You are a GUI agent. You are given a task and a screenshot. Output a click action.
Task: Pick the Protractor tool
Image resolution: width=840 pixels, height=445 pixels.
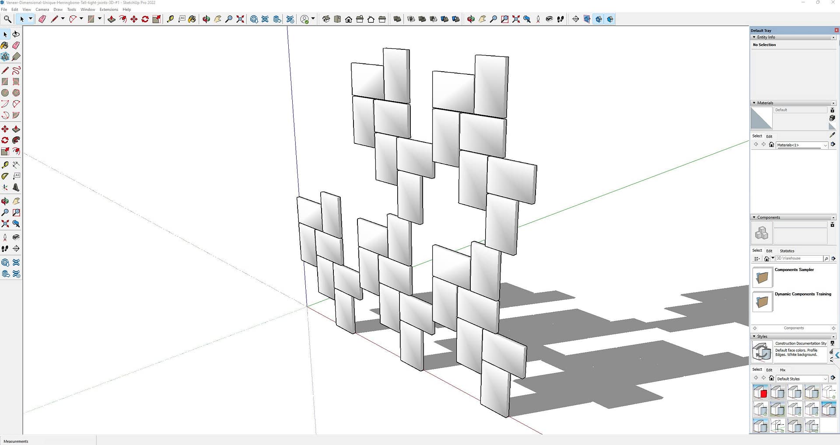(5, 176)
